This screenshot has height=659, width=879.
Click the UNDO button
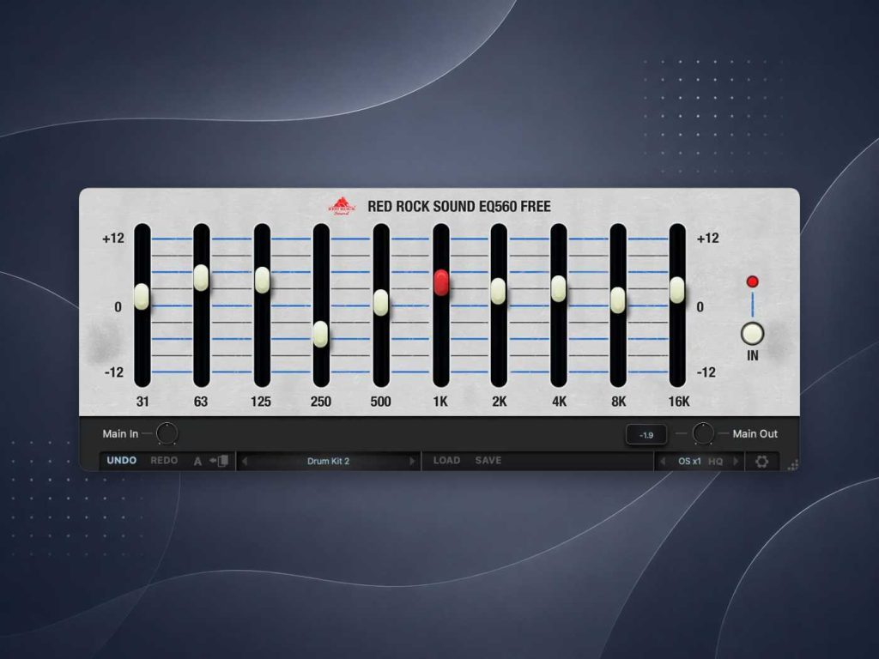[x=122, y=461]
